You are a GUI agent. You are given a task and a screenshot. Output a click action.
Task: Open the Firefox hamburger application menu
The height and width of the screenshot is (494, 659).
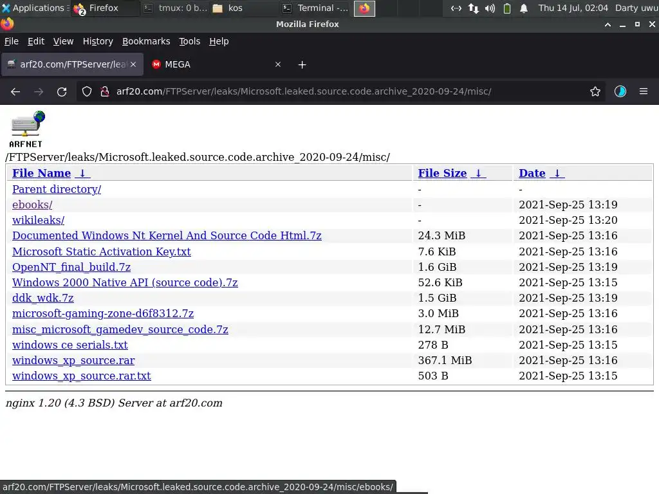pos(644,91)
